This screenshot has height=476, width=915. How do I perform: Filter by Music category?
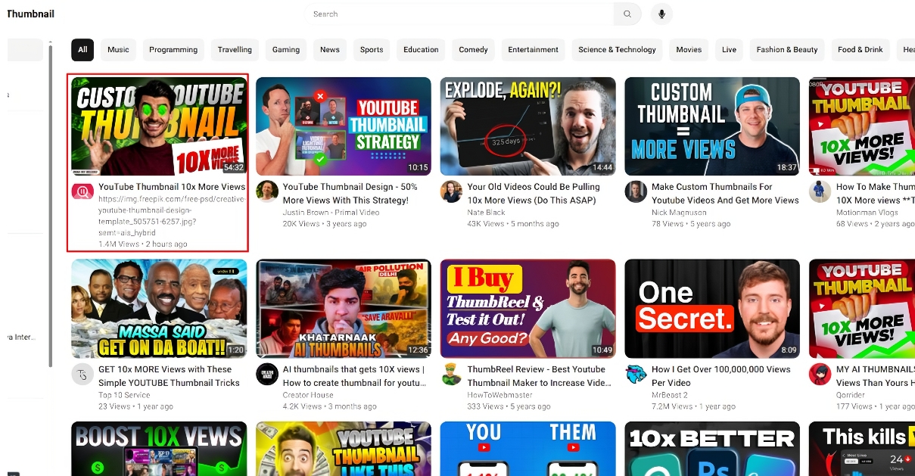(x=118, y=50)
